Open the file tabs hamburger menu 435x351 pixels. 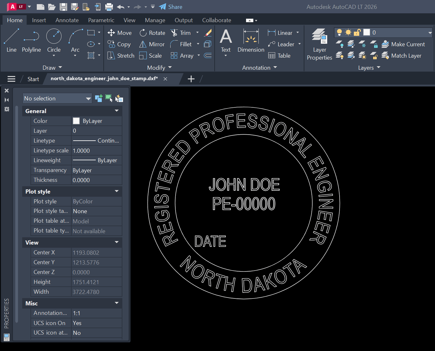(11, 79)
